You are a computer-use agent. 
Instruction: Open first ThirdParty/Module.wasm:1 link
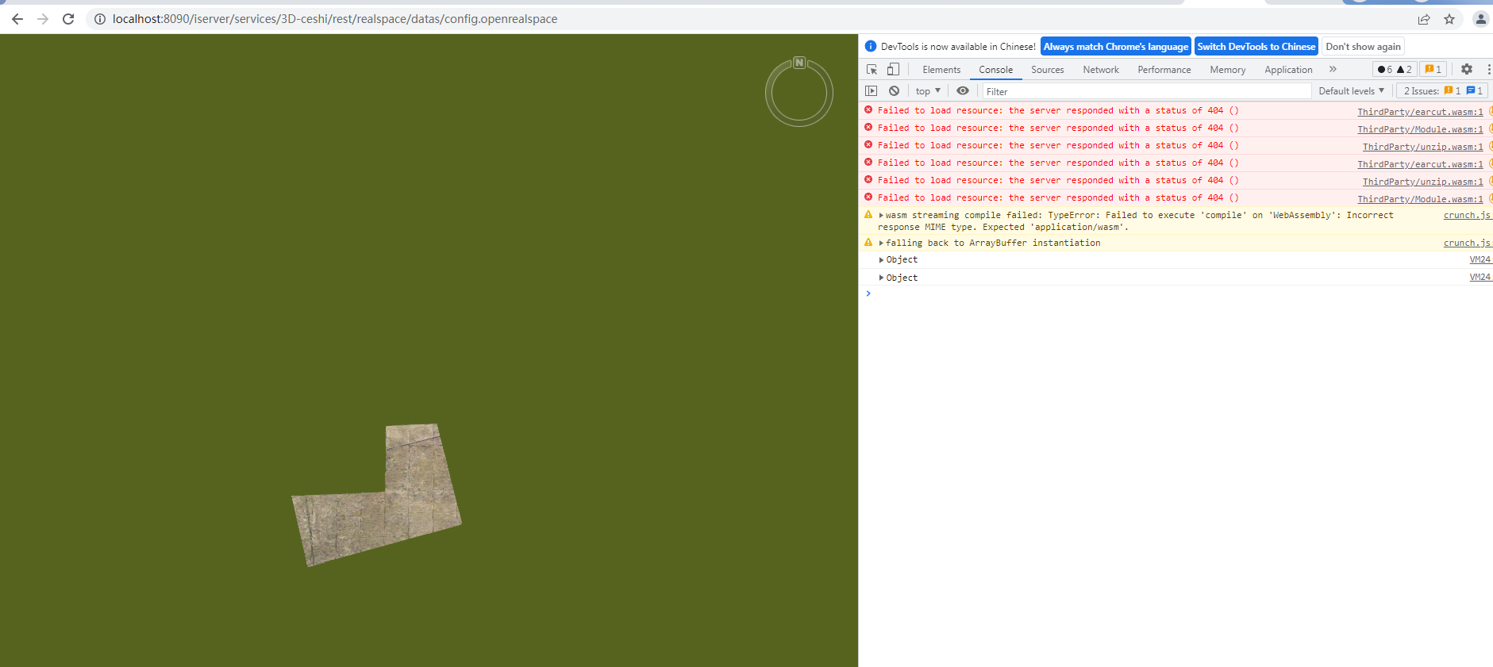click(1420, 129)
